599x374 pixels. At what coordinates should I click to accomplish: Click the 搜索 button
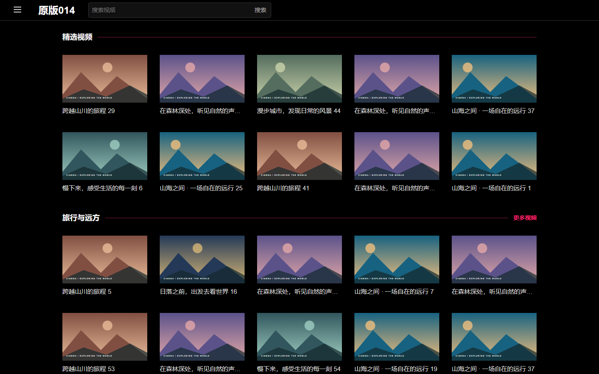(x=260, y=10)
